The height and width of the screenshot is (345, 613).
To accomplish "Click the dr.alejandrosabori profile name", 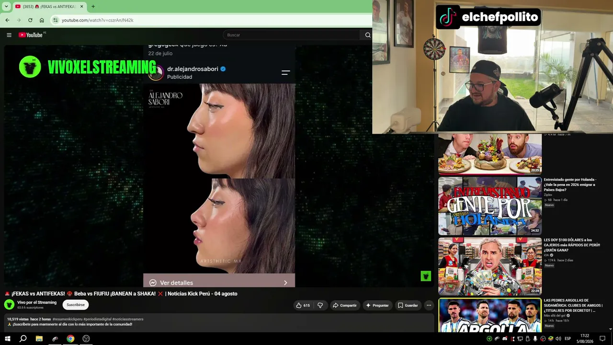I will (193, 69).
